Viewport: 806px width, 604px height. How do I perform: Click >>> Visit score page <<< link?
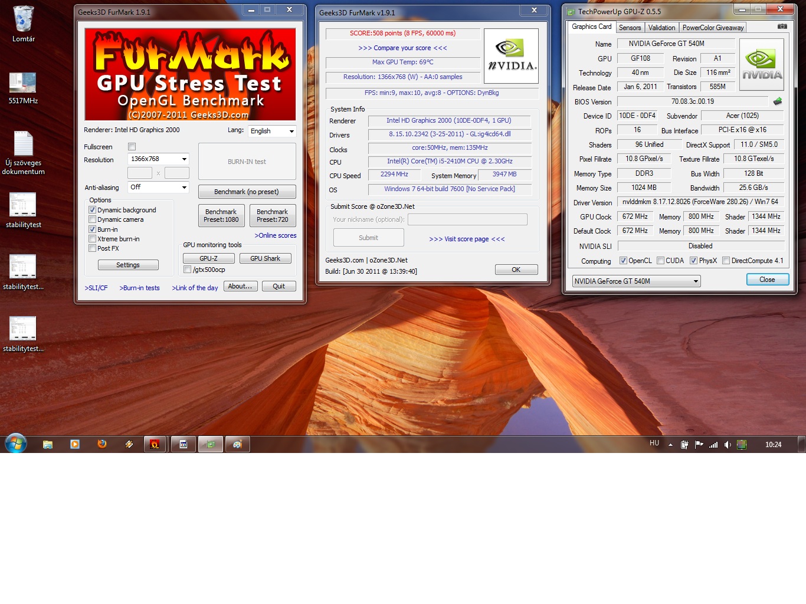pyautogui.click(x=467, y=239)
